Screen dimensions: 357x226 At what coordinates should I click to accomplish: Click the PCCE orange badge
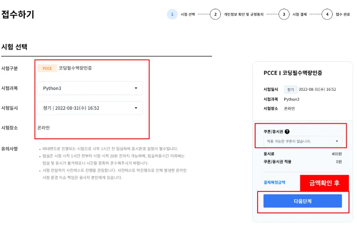click(47, 68)
